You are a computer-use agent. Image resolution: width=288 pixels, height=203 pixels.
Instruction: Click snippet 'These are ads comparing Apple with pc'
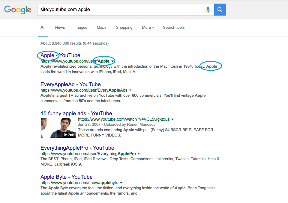point(146,132)
